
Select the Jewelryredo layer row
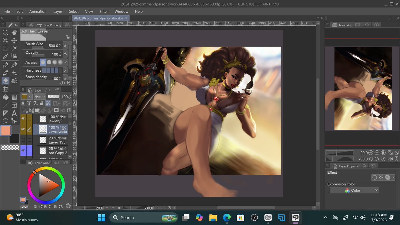click(x=52, y=129)
